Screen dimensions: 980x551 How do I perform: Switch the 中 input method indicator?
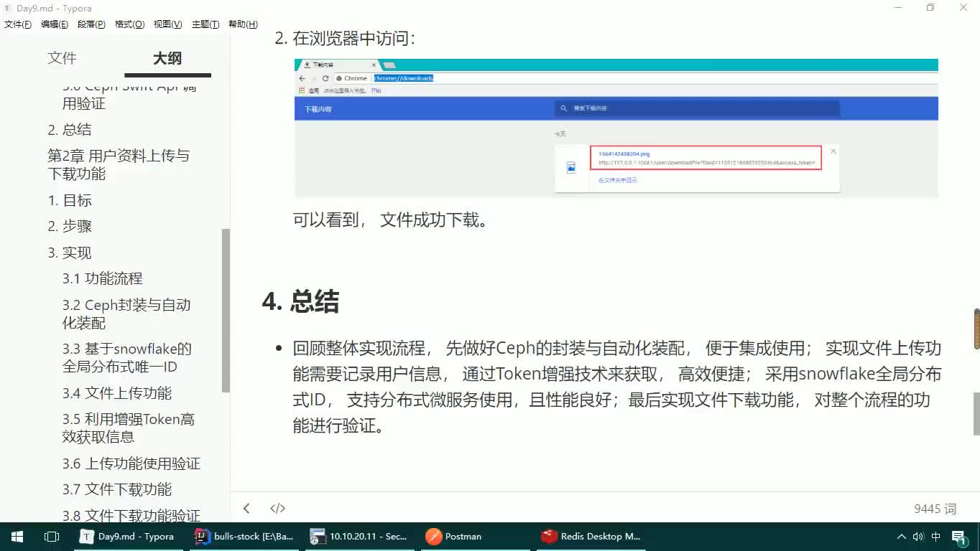coord(936,536)
